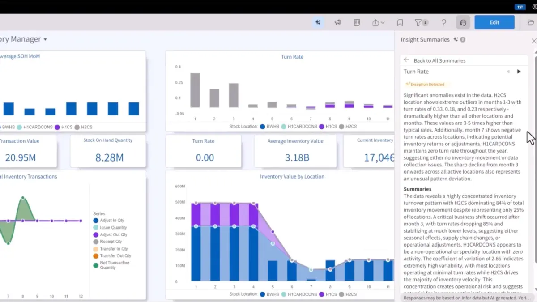Image resolution: width=537 pixels, height=302 pixels.
Task: Click the Inventory Value by Location title
Action: pos(292,176)
